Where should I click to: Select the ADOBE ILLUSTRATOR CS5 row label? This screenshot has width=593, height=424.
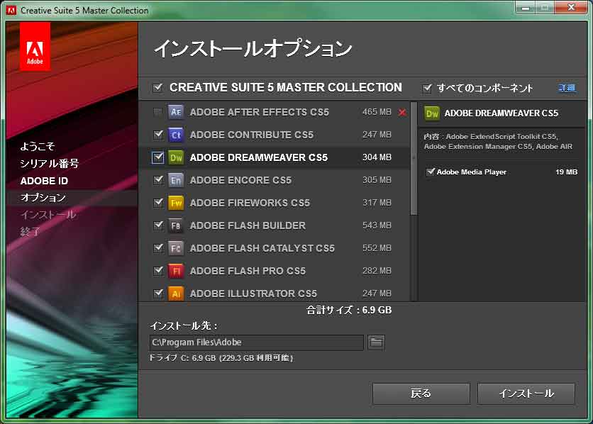pos(253,294)
